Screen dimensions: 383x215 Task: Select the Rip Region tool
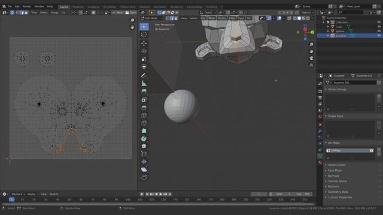pos(144,177)
